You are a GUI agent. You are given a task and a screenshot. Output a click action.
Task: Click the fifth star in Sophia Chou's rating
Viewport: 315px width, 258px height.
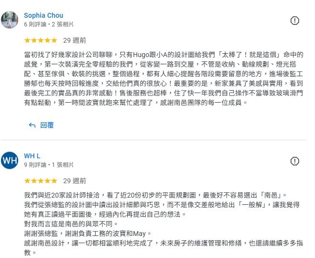click(54, 40)
